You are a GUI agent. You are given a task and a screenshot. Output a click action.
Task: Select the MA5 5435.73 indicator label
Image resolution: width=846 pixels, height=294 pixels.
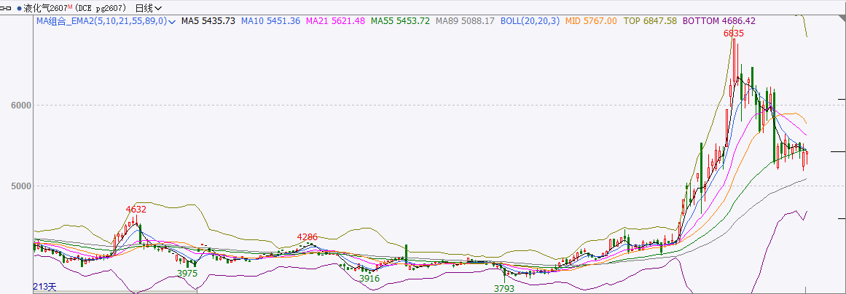tap(208, 21)
